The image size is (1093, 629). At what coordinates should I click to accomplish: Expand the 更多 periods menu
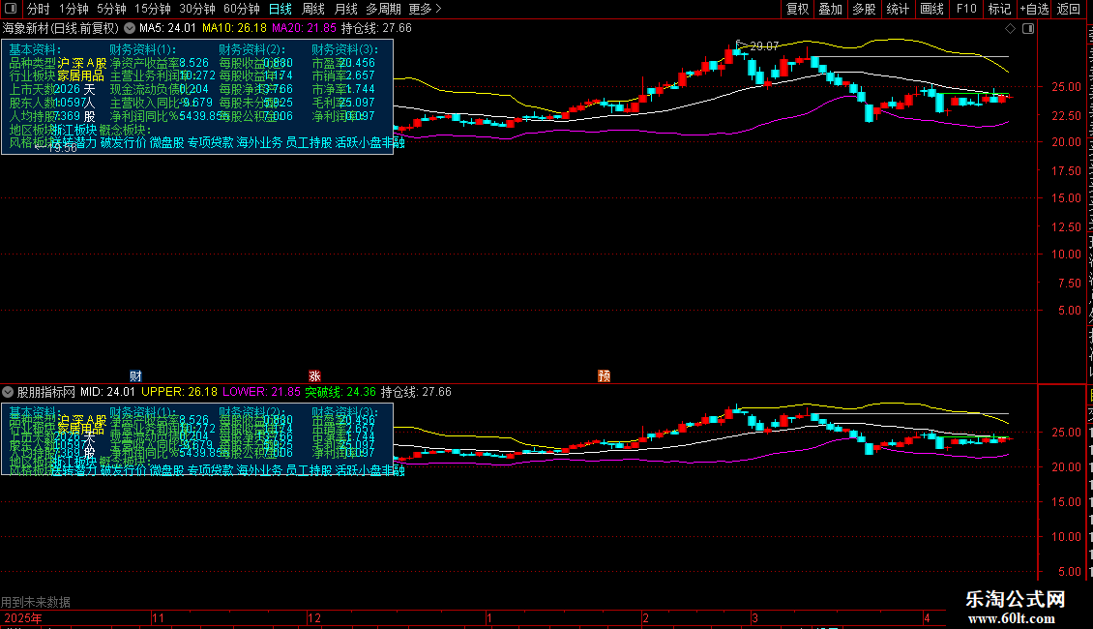click(x=425, y=9)
